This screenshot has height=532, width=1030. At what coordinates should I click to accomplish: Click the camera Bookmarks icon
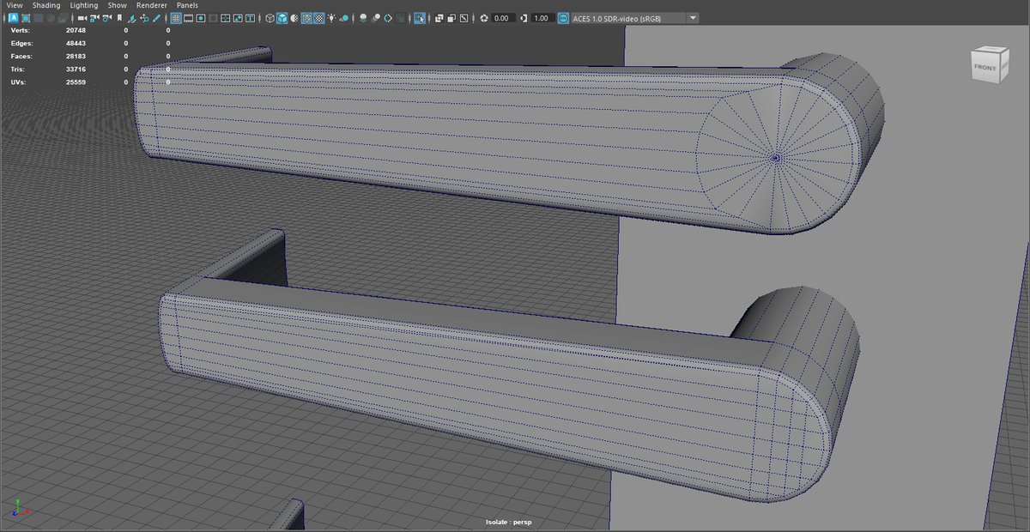119,18
